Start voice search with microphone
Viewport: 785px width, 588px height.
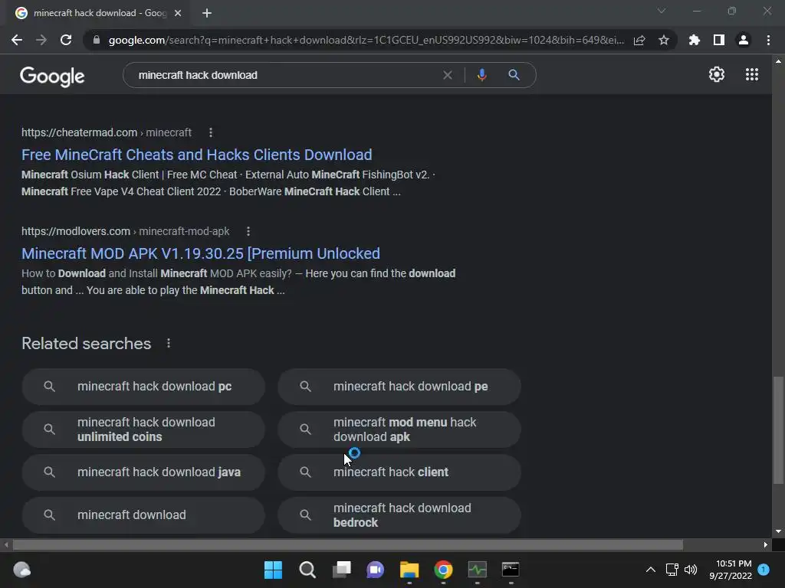(481, 75)
